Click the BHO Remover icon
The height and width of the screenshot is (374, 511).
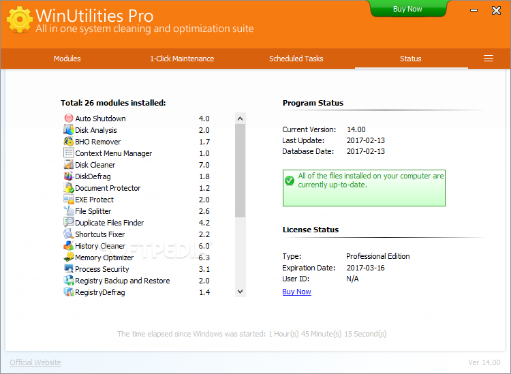pos(68,142)
